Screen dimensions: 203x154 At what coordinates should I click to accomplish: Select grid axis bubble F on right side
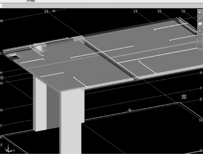pyautogui.click(x=201, y=88)
